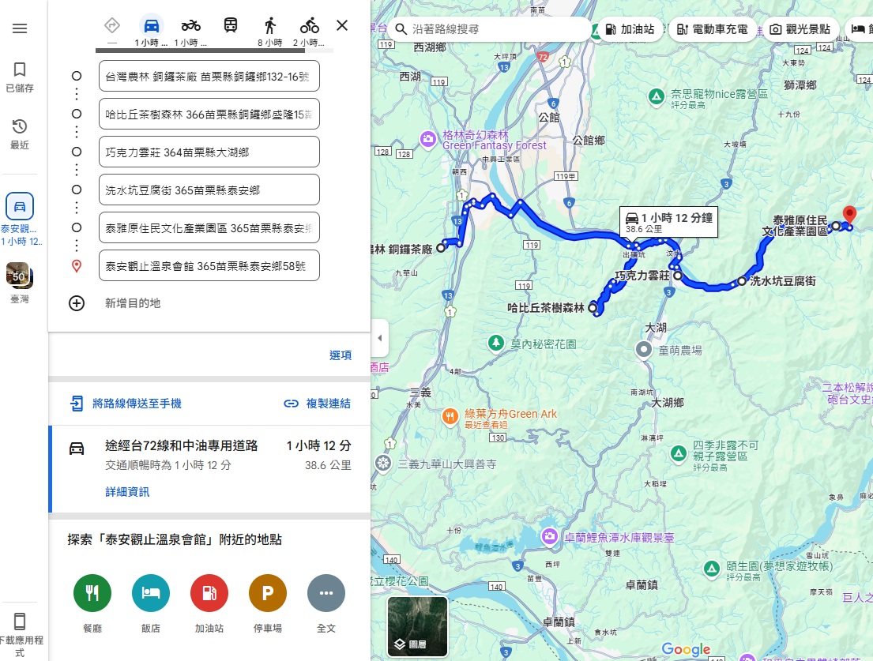Screen dimensions: 873x661
Task: Open 童萌農場 grey marker
Action: [x=644, y=349]
